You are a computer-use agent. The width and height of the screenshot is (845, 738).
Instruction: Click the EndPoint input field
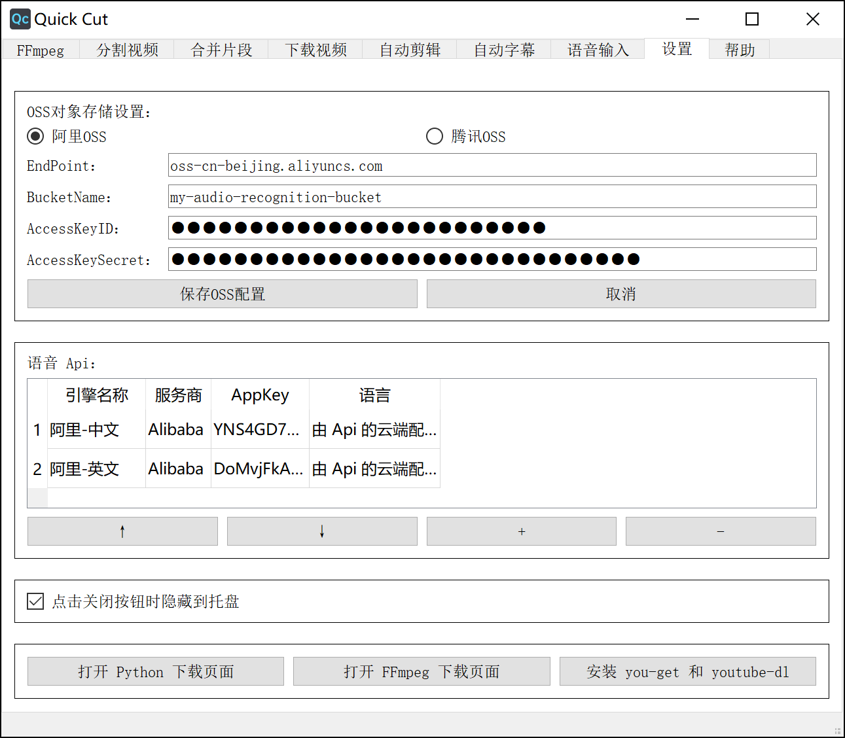tap(492, 165)
